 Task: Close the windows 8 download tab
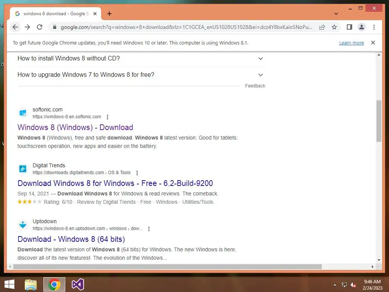point(95,14)
